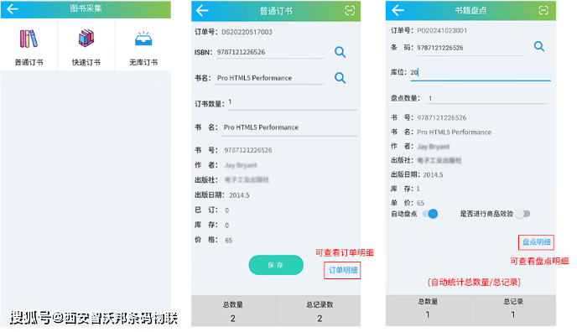
Task: Go back from 书籍盘点 screen
Action: [398, 10]
